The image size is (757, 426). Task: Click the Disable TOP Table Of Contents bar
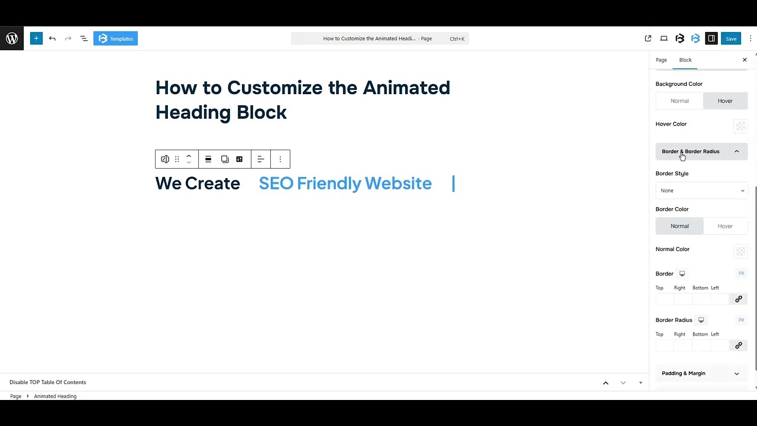click(x=47, y=382)
